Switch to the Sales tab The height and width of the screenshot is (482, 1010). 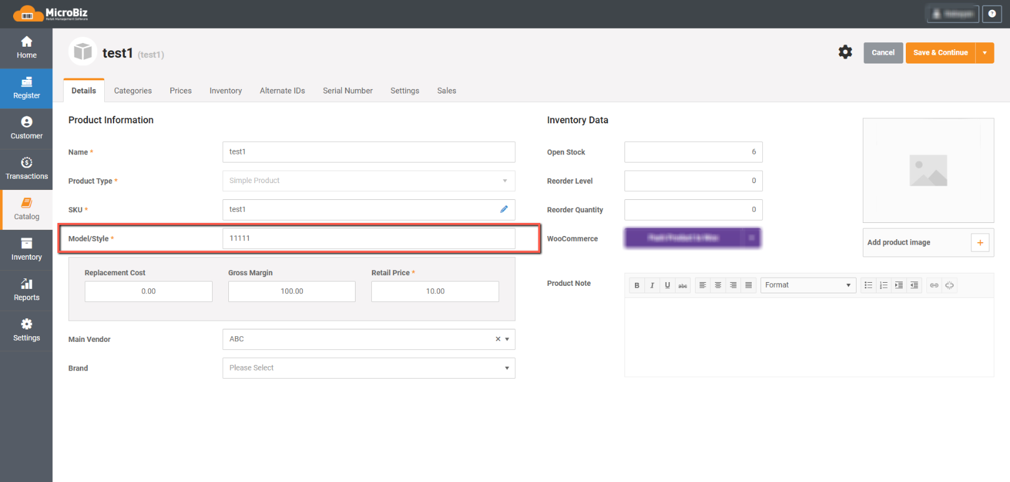tap(447, 91)
